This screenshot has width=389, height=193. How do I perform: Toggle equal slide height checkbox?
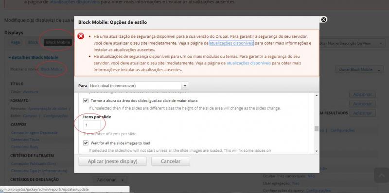[x=86, y=101]
